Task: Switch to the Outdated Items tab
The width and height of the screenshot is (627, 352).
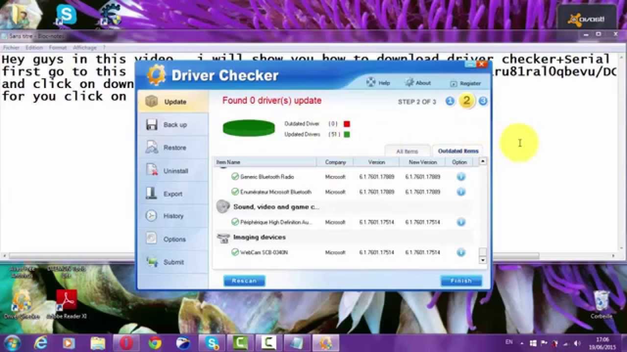Action: tap(458, 151)
